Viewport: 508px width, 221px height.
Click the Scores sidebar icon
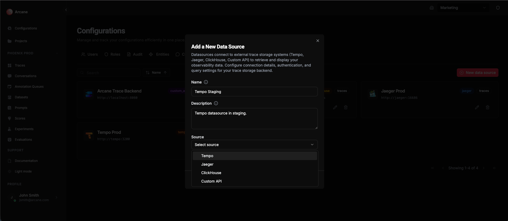click(x=10, y=118)
